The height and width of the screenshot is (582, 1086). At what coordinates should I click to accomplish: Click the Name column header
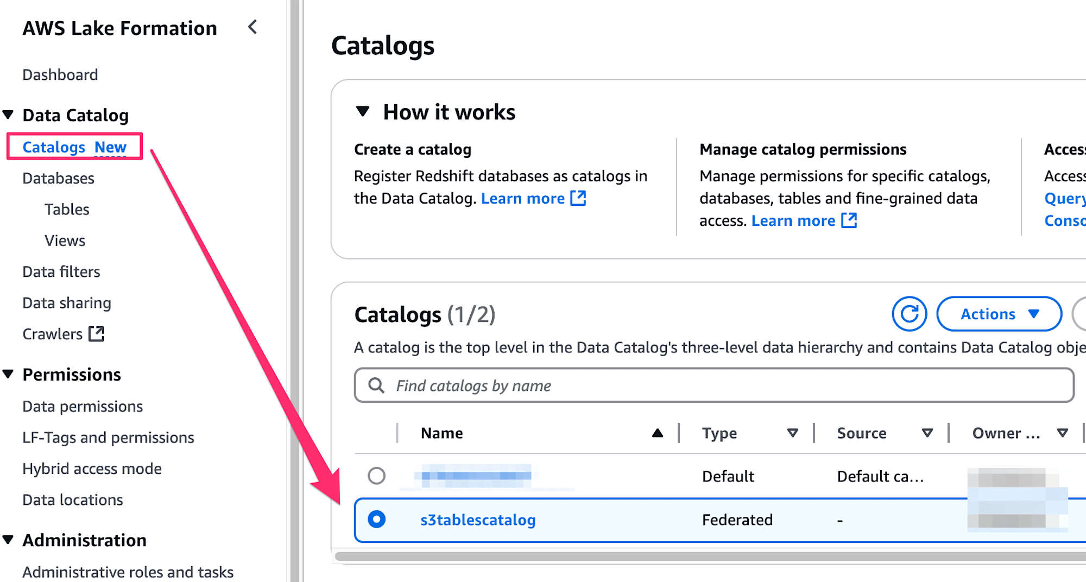click(x=441, y=433)
